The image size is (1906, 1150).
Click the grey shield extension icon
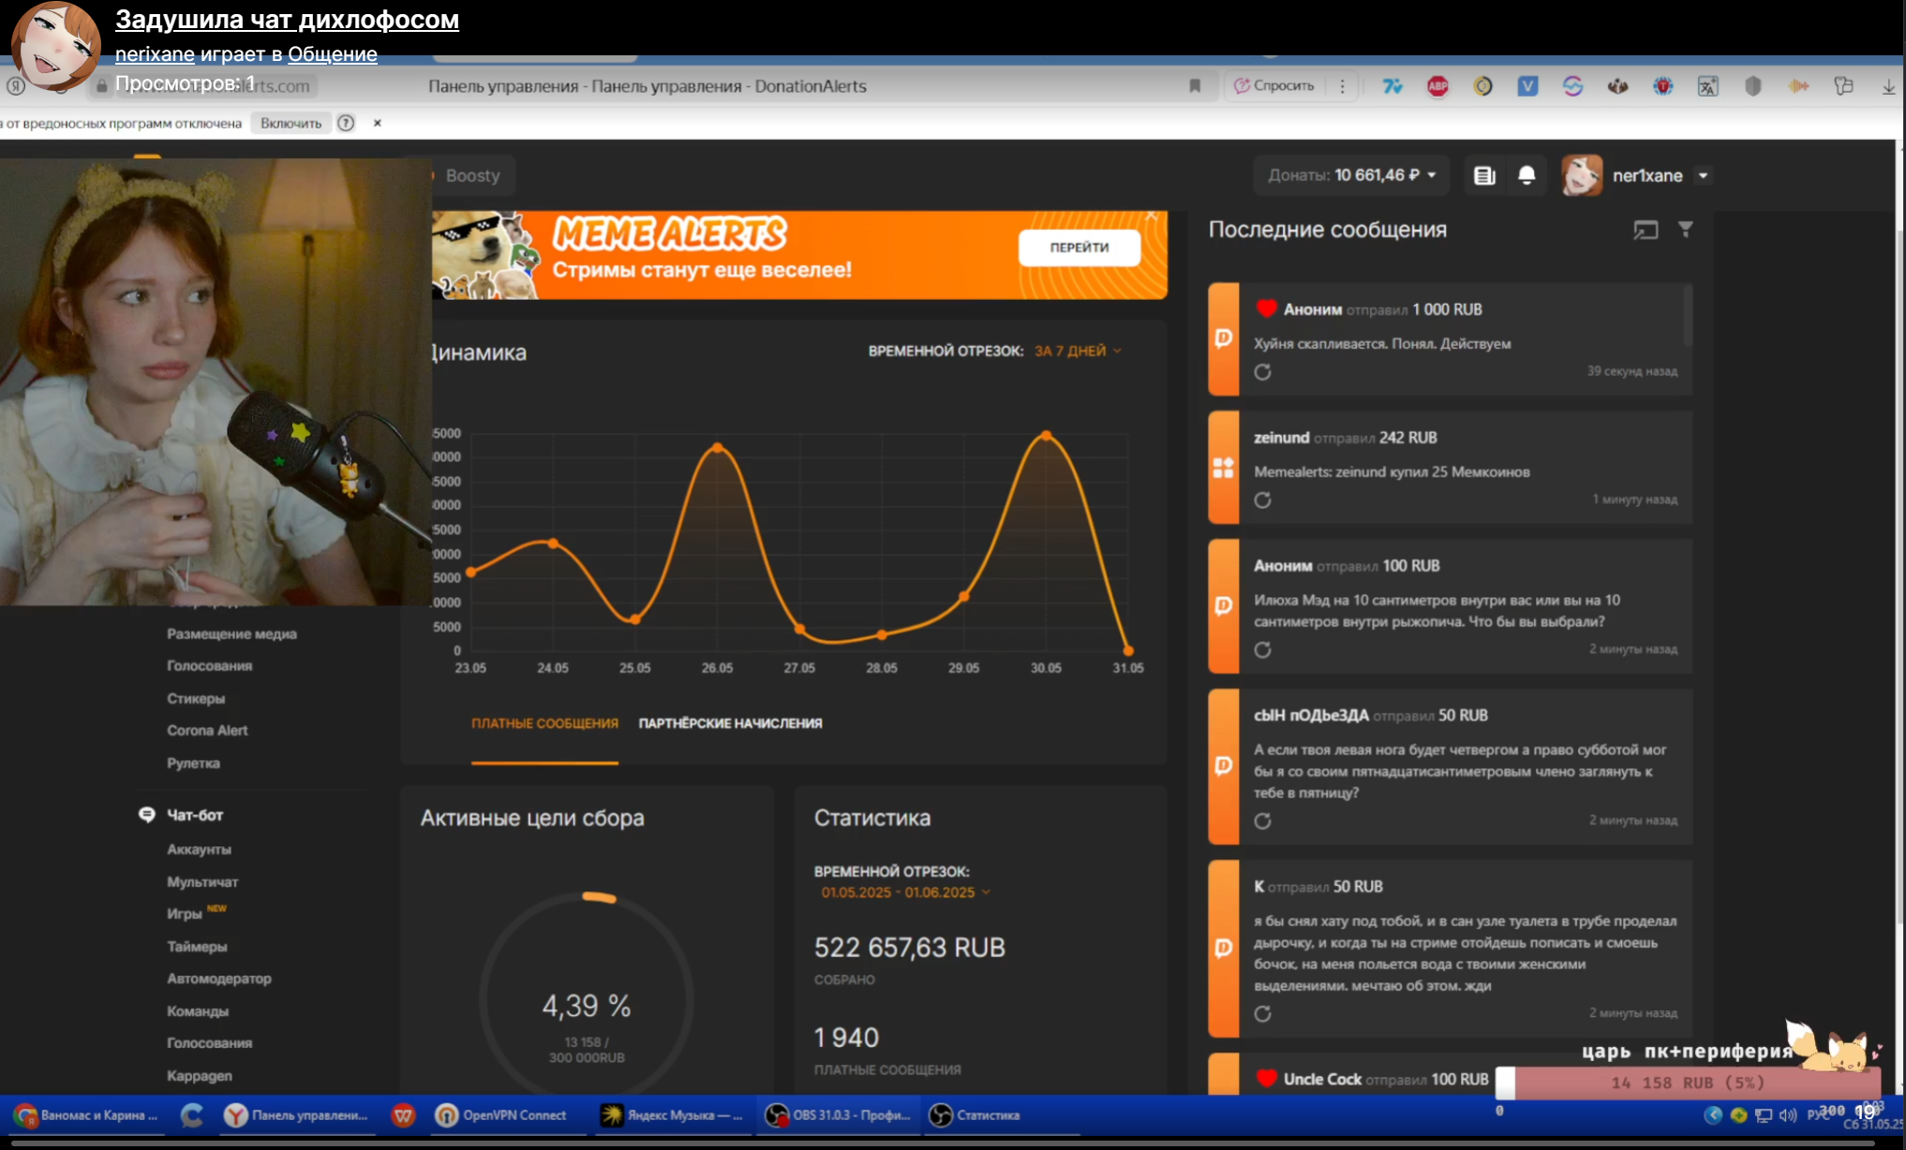click(x=1753, y=86)
